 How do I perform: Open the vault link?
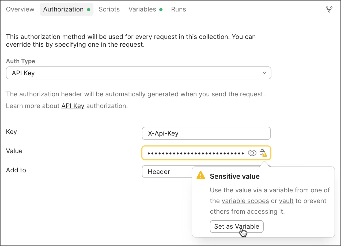(x=286, y=201)
